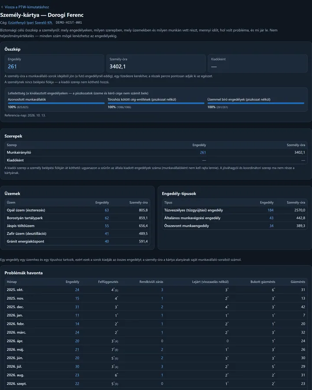Open the 2026. márc. permit count 24

pos(77,332)
